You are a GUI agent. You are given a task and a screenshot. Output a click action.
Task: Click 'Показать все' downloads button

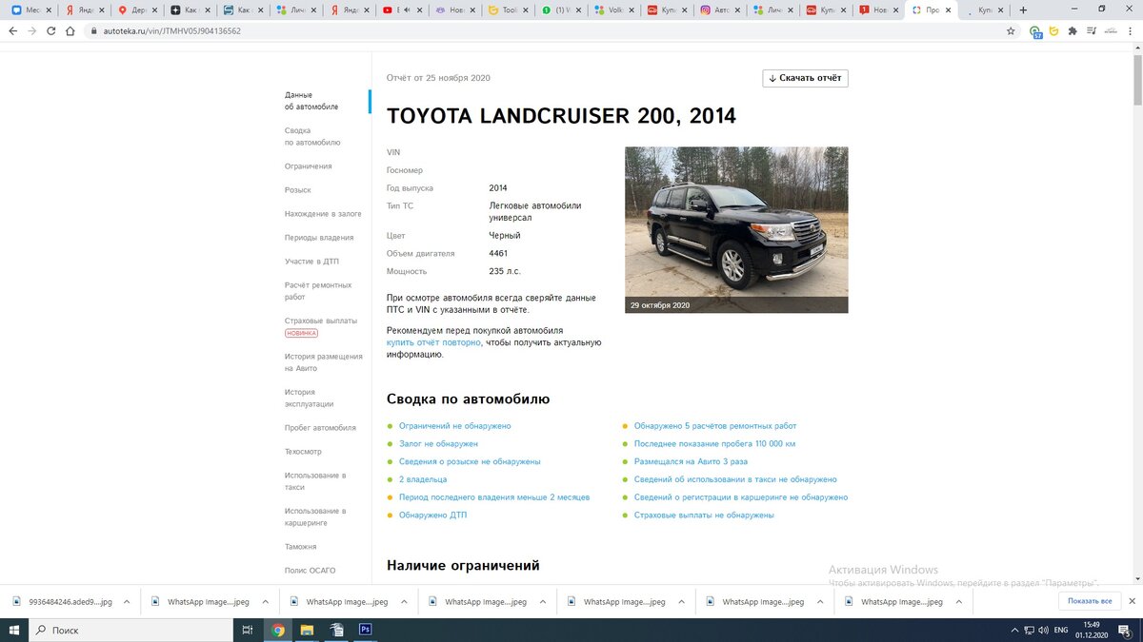pyautogui.click(x=1089, y=601)
